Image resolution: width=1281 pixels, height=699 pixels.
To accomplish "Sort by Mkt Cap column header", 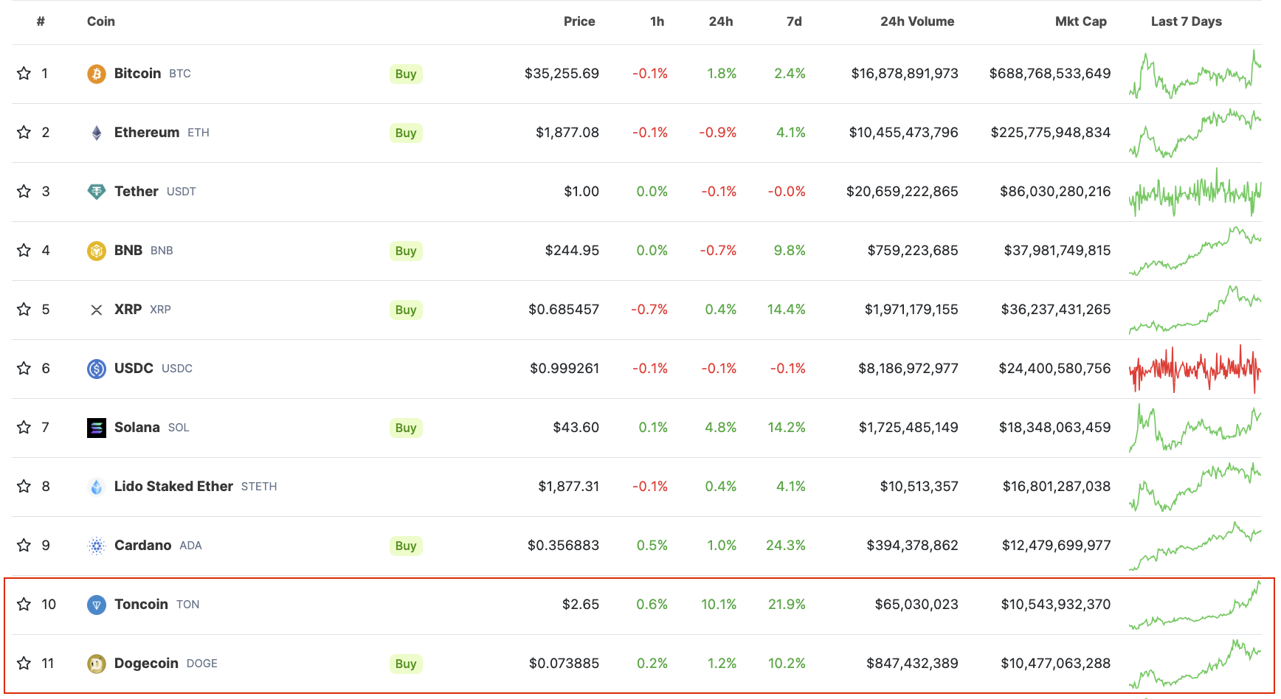I will (1081, 21).
